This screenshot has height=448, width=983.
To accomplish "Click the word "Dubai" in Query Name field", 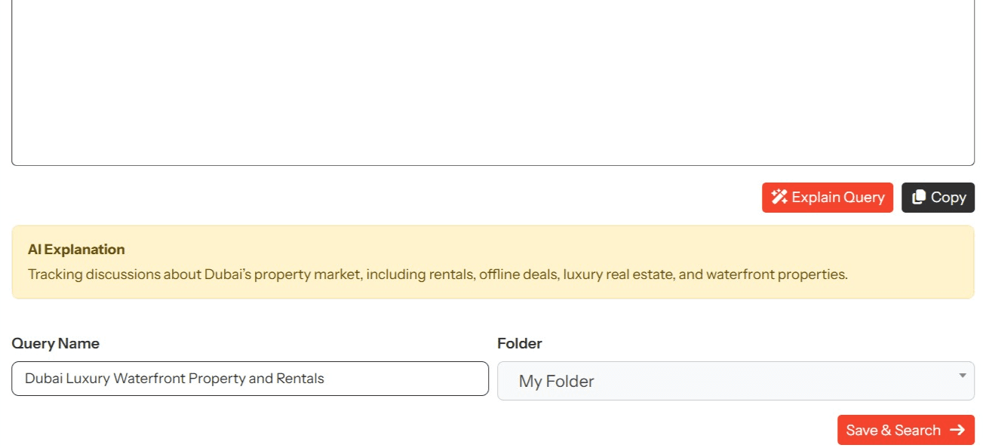I will (x=43, y=379).
